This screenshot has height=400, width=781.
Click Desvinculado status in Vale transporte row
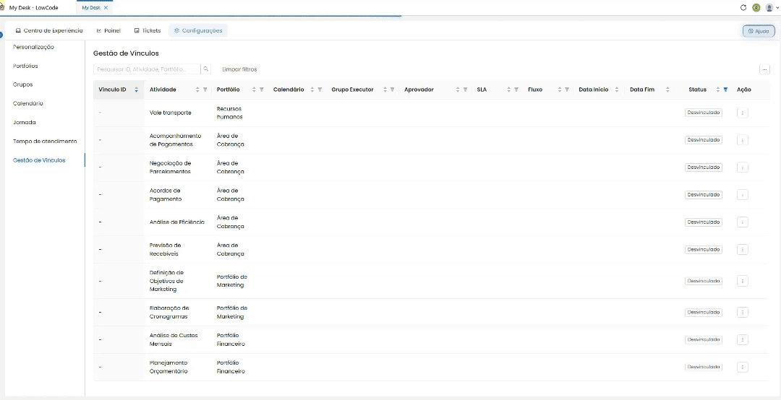pyautogui.click(x=704, y=113)
